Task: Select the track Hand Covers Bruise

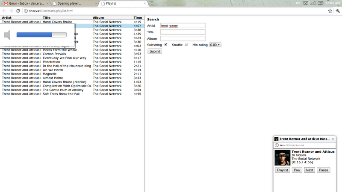Action: 57,22
